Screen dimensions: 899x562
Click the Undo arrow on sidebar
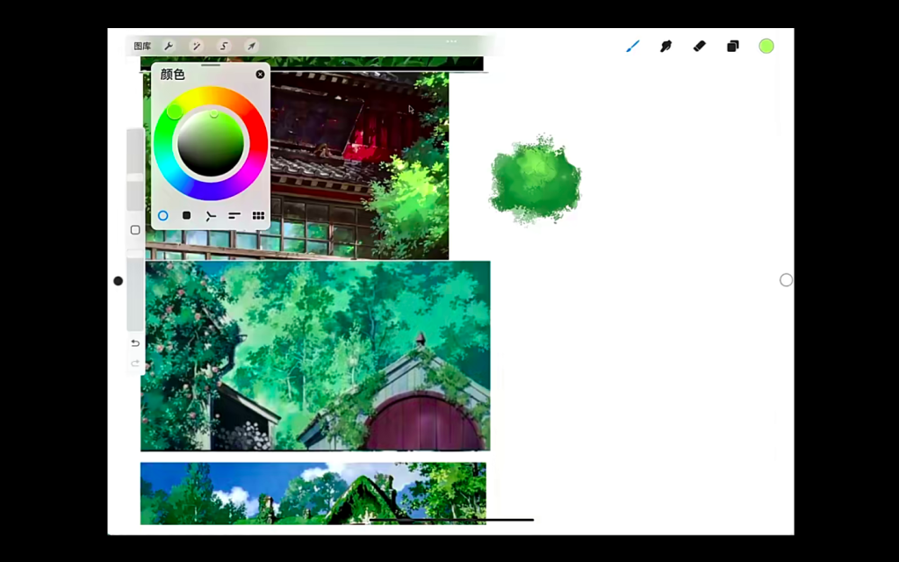click(135, 342)
